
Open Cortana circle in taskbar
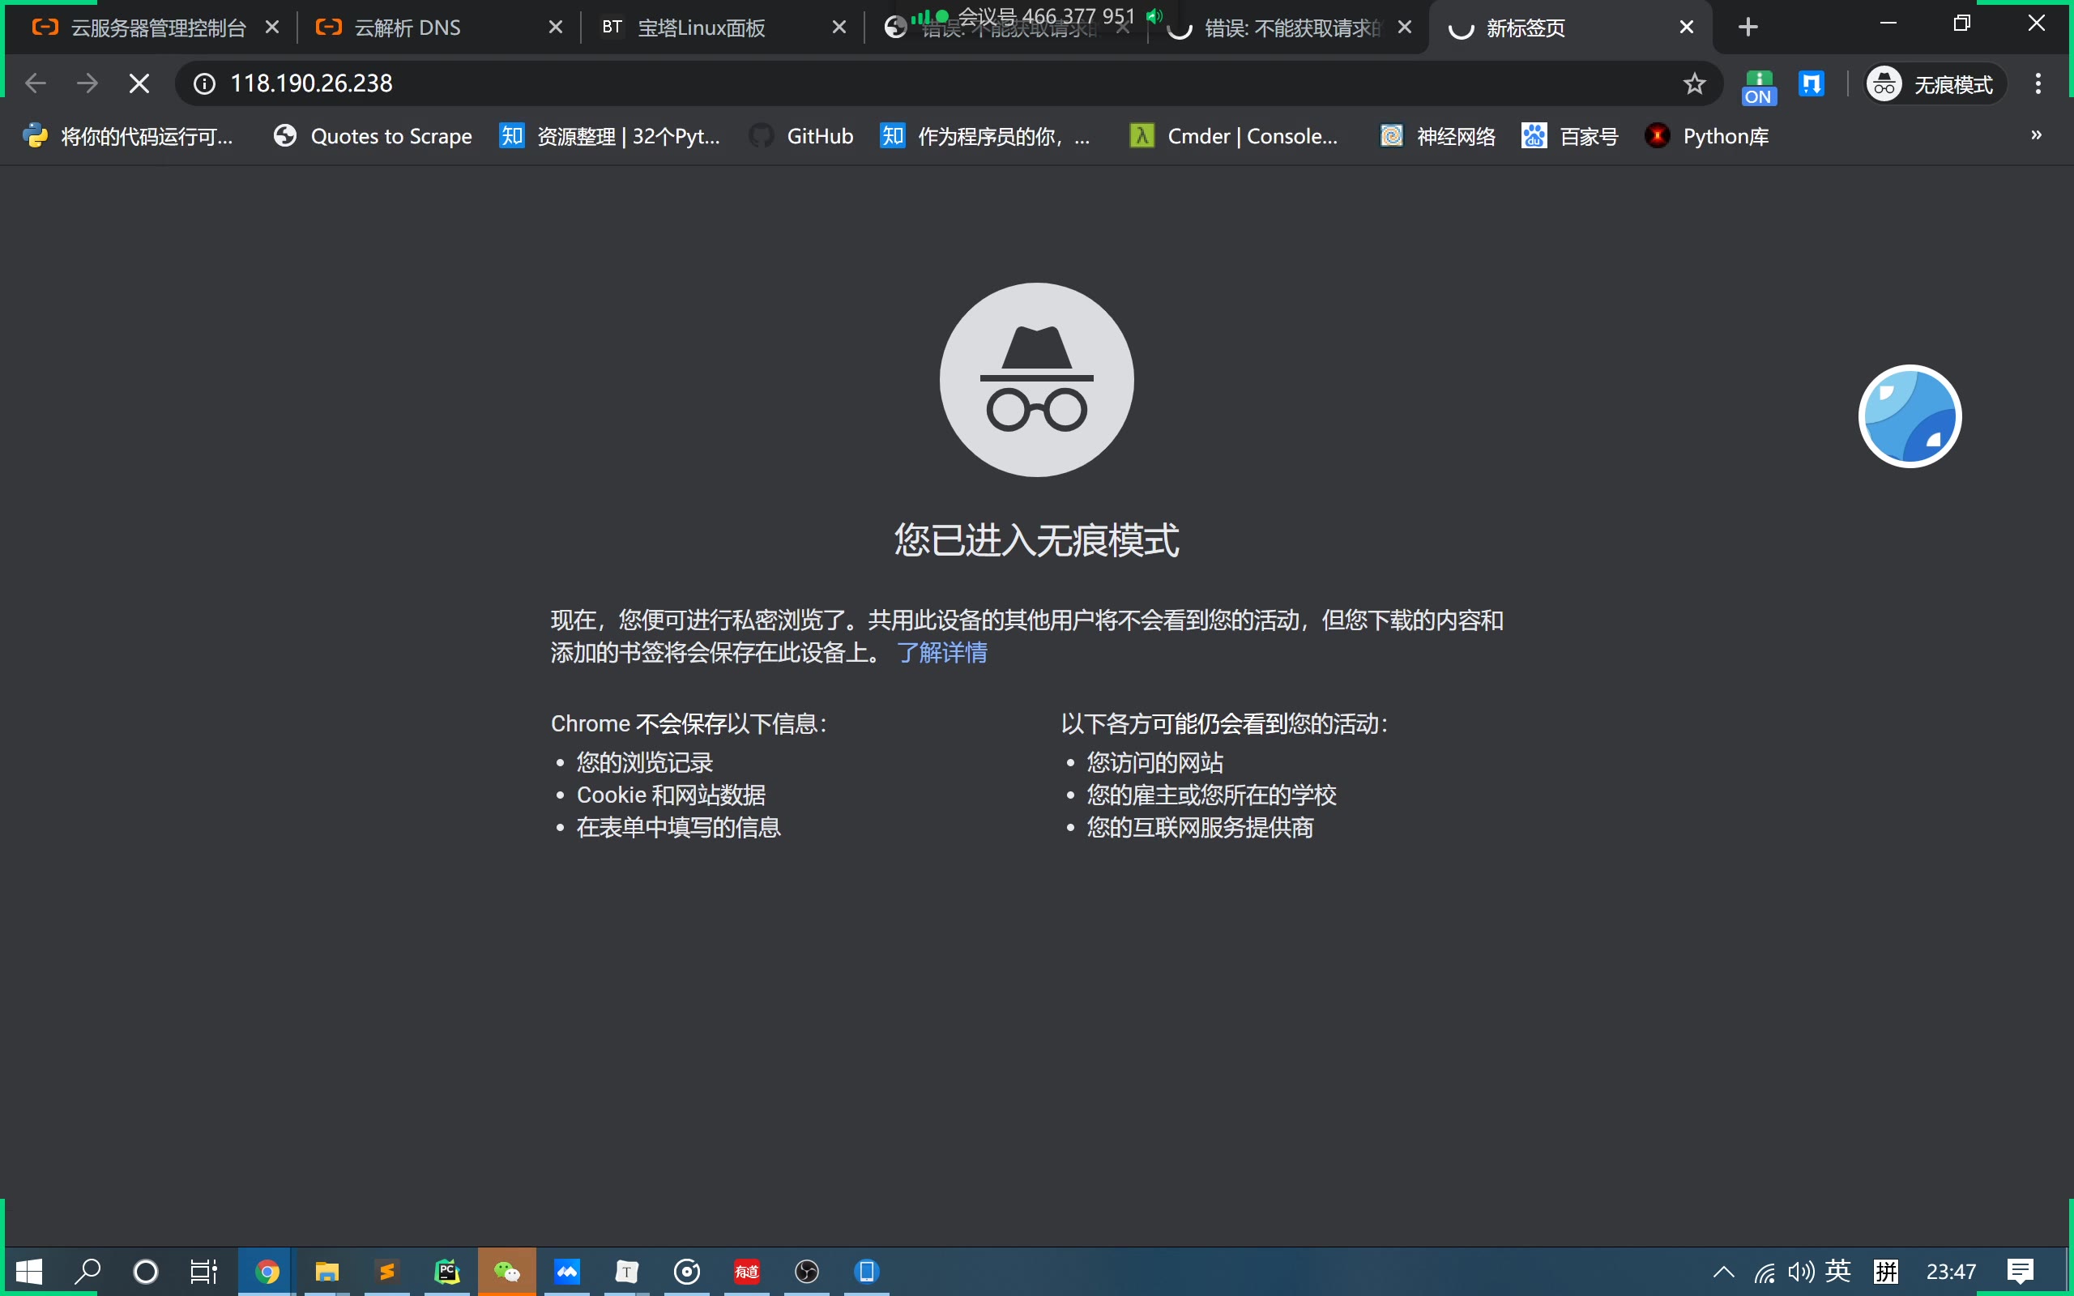point(146,1271)
